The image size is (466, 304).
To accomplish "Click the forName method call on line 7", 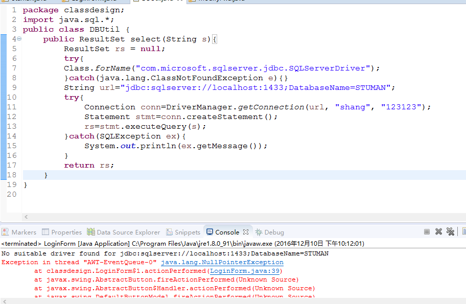I will 112,68.
